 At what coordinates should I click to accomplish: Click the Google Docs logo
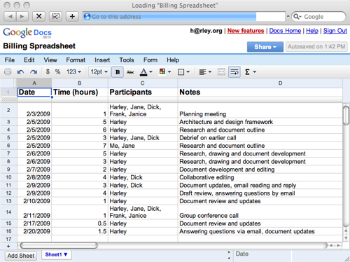27,33
